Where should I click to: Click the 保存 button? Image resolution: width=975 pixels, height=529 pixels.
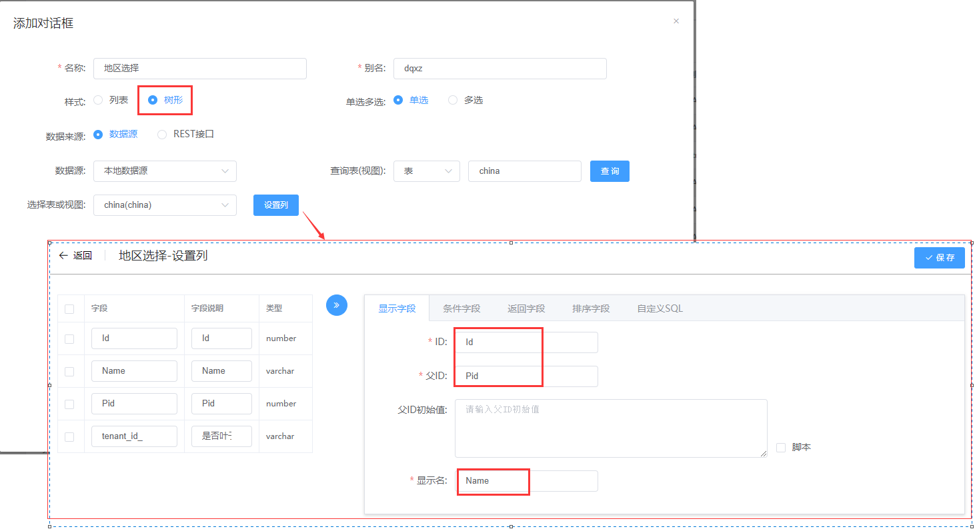pyautogui.click(x=939, y=258)
